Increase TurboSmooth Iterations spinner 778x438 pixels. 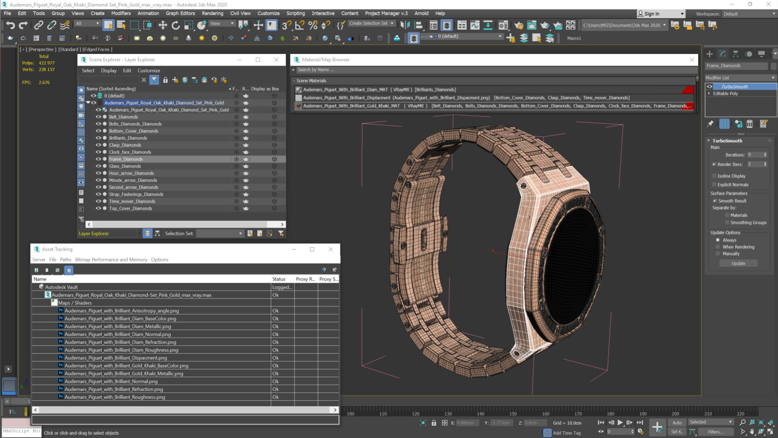pos(765,153)
